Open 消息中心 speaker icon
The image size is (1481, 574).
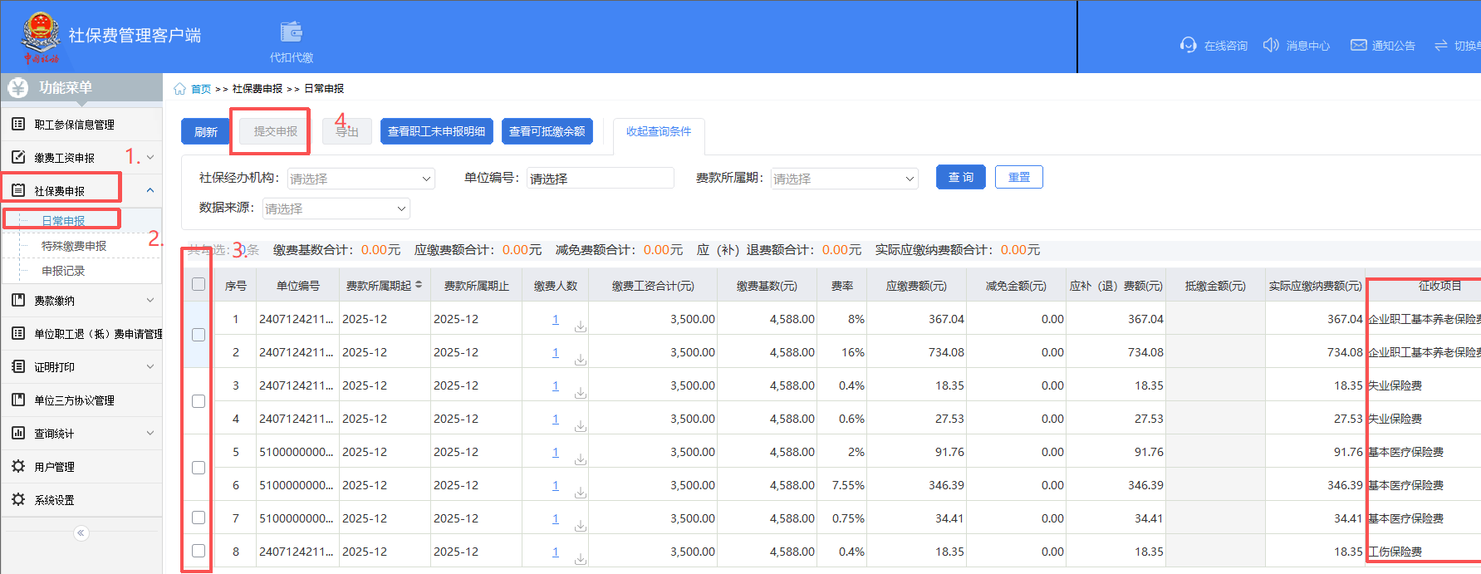tap(1270, 45)
